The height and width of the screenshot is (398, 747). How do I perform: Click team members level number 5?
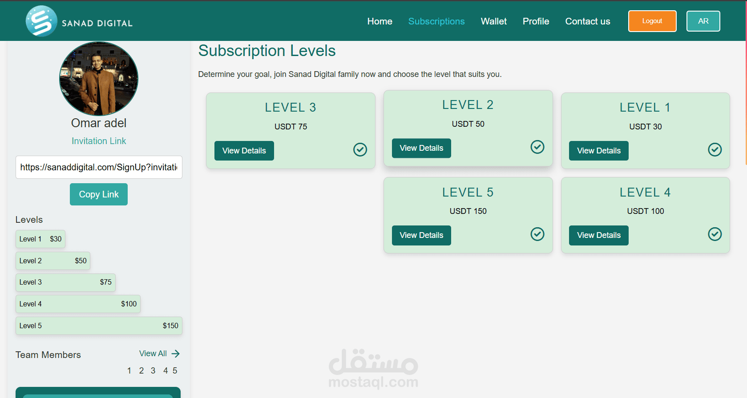click(175, 370)
